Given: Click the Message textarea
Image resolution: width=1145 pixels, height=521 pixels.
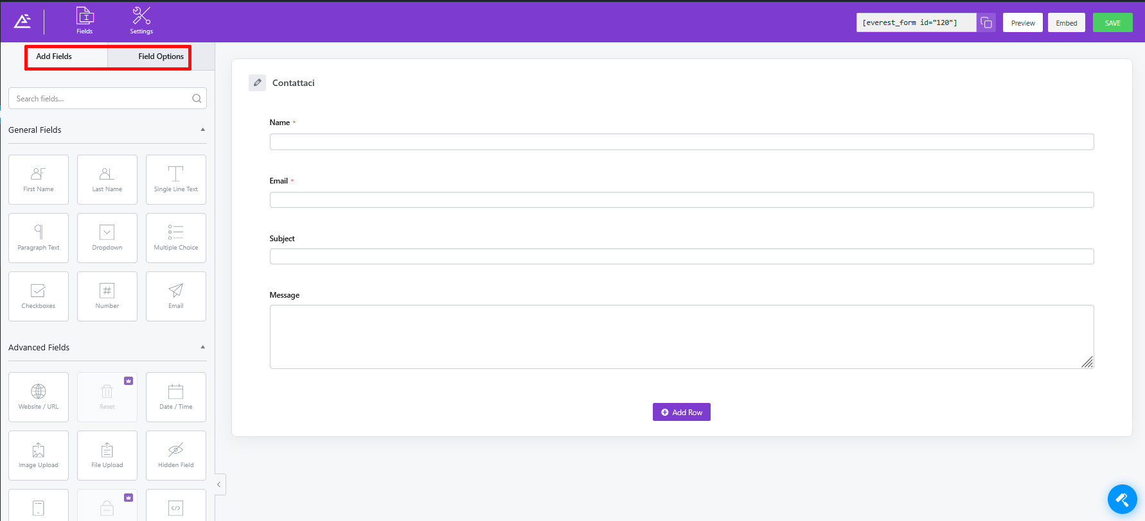Looking at the screenshot, I should point(682,337).
